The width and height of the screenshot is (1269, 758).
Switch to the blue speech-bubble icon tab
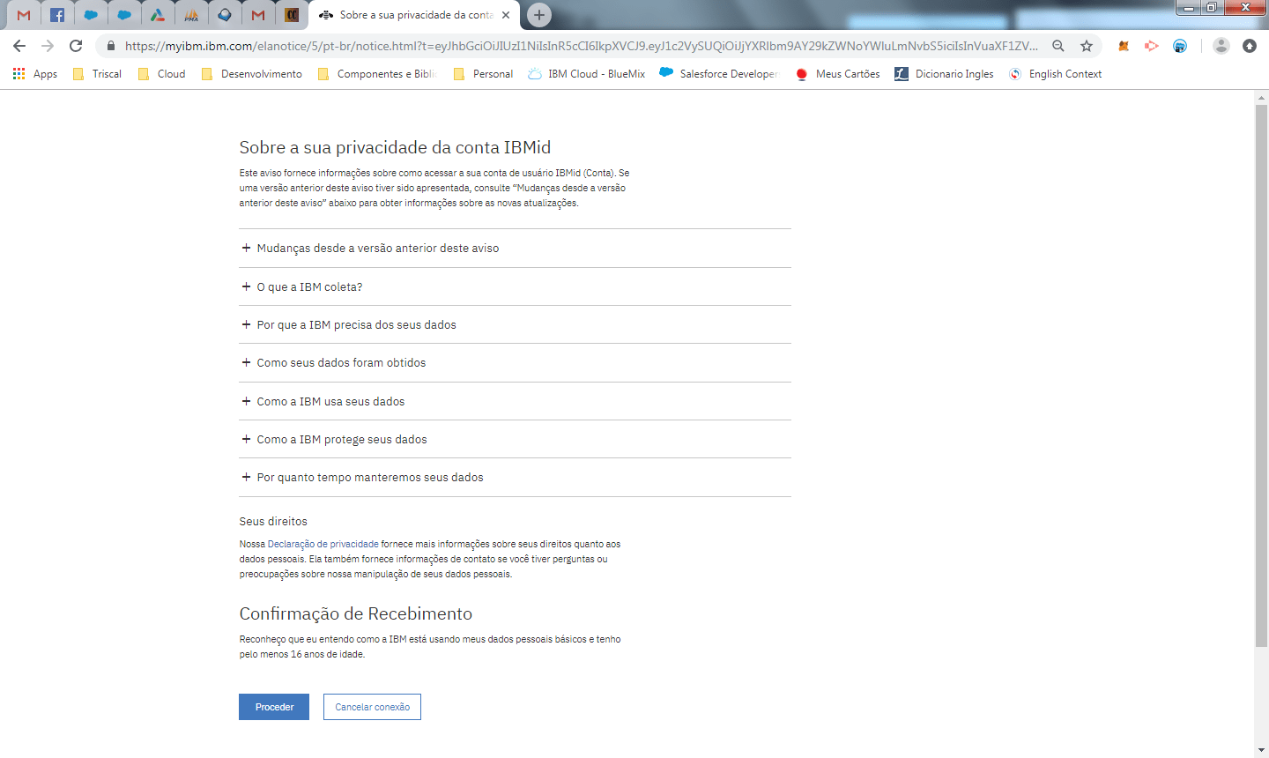tap(225, 15)
